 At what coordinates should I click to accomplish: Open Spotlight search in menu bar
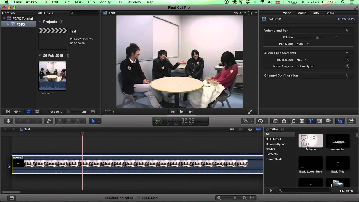pyautogui.click(x=343, y=2)
